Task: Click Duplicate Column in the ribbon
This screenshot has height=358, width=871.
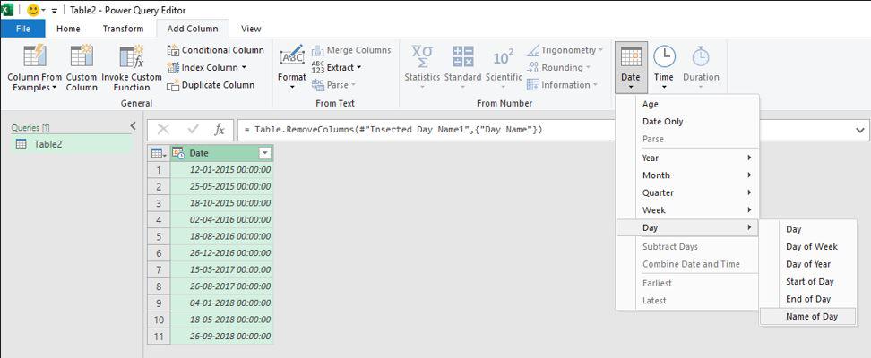Action: [x=211, y=85]
